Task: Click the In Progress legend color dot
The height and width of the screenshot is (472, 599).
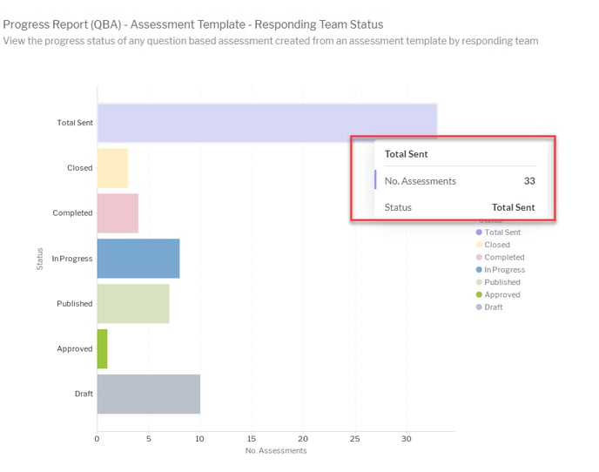Action: pos(479,270)
